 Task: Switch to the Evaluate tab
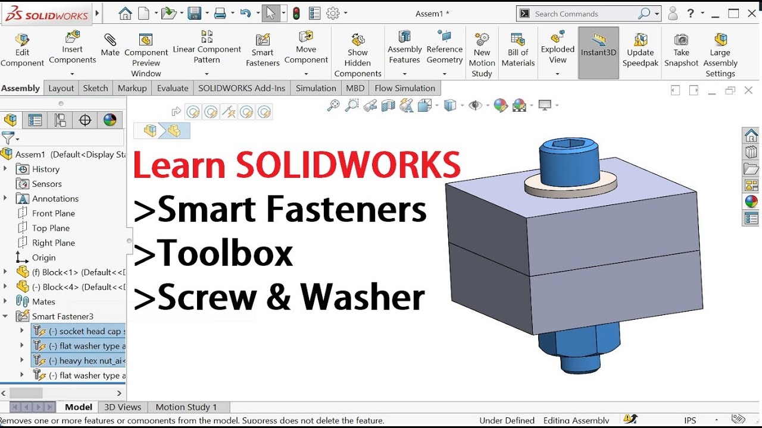point(173,88)
